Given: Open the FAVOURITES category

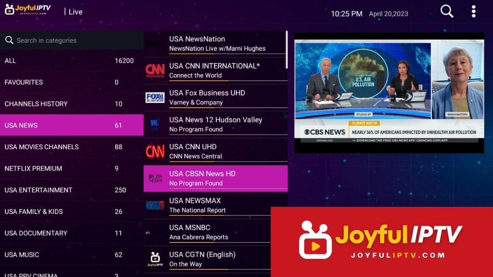Looking at the screenshot, I should tap(72, 82).
